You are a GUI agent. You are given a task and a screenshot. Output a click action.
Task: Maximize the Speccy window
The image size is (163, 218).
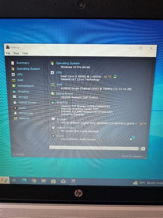coord(141,48)
